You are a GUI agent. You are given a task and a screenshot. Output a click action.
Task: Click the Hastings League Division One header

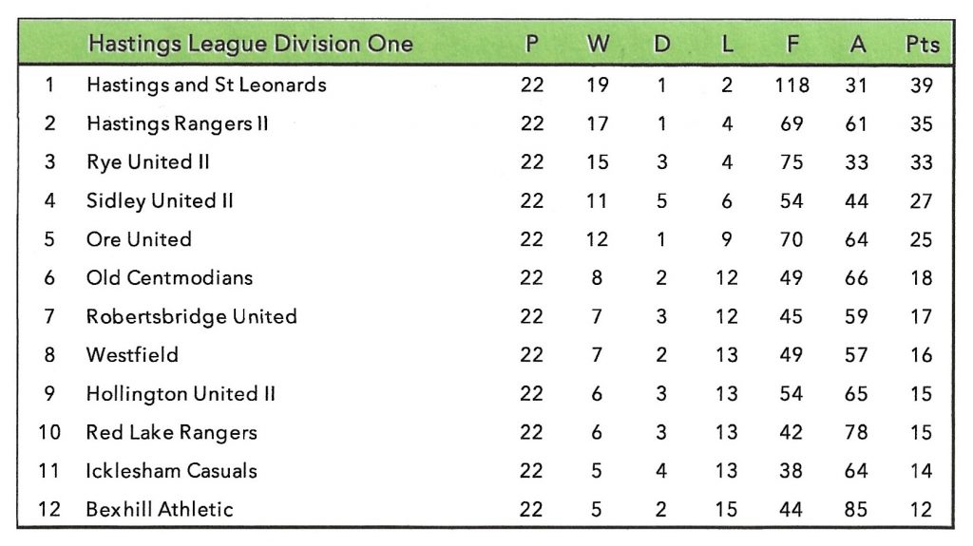click(250, 44)
